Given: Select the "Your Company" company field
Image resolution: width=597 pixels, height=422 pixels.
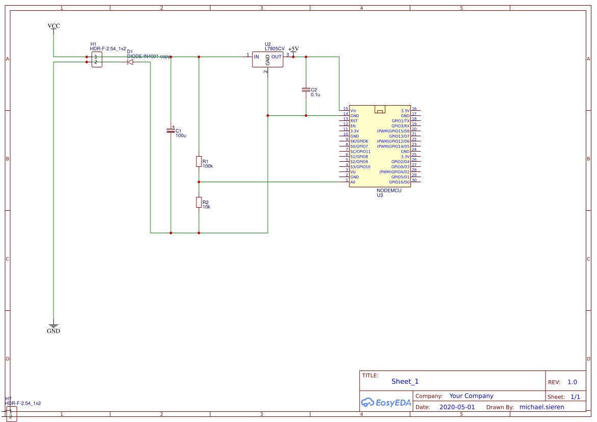Looking at the screenshot, I should point(471,396).
